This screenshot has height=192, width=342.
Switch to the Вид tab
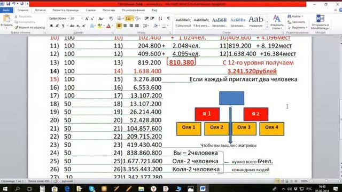154,10
